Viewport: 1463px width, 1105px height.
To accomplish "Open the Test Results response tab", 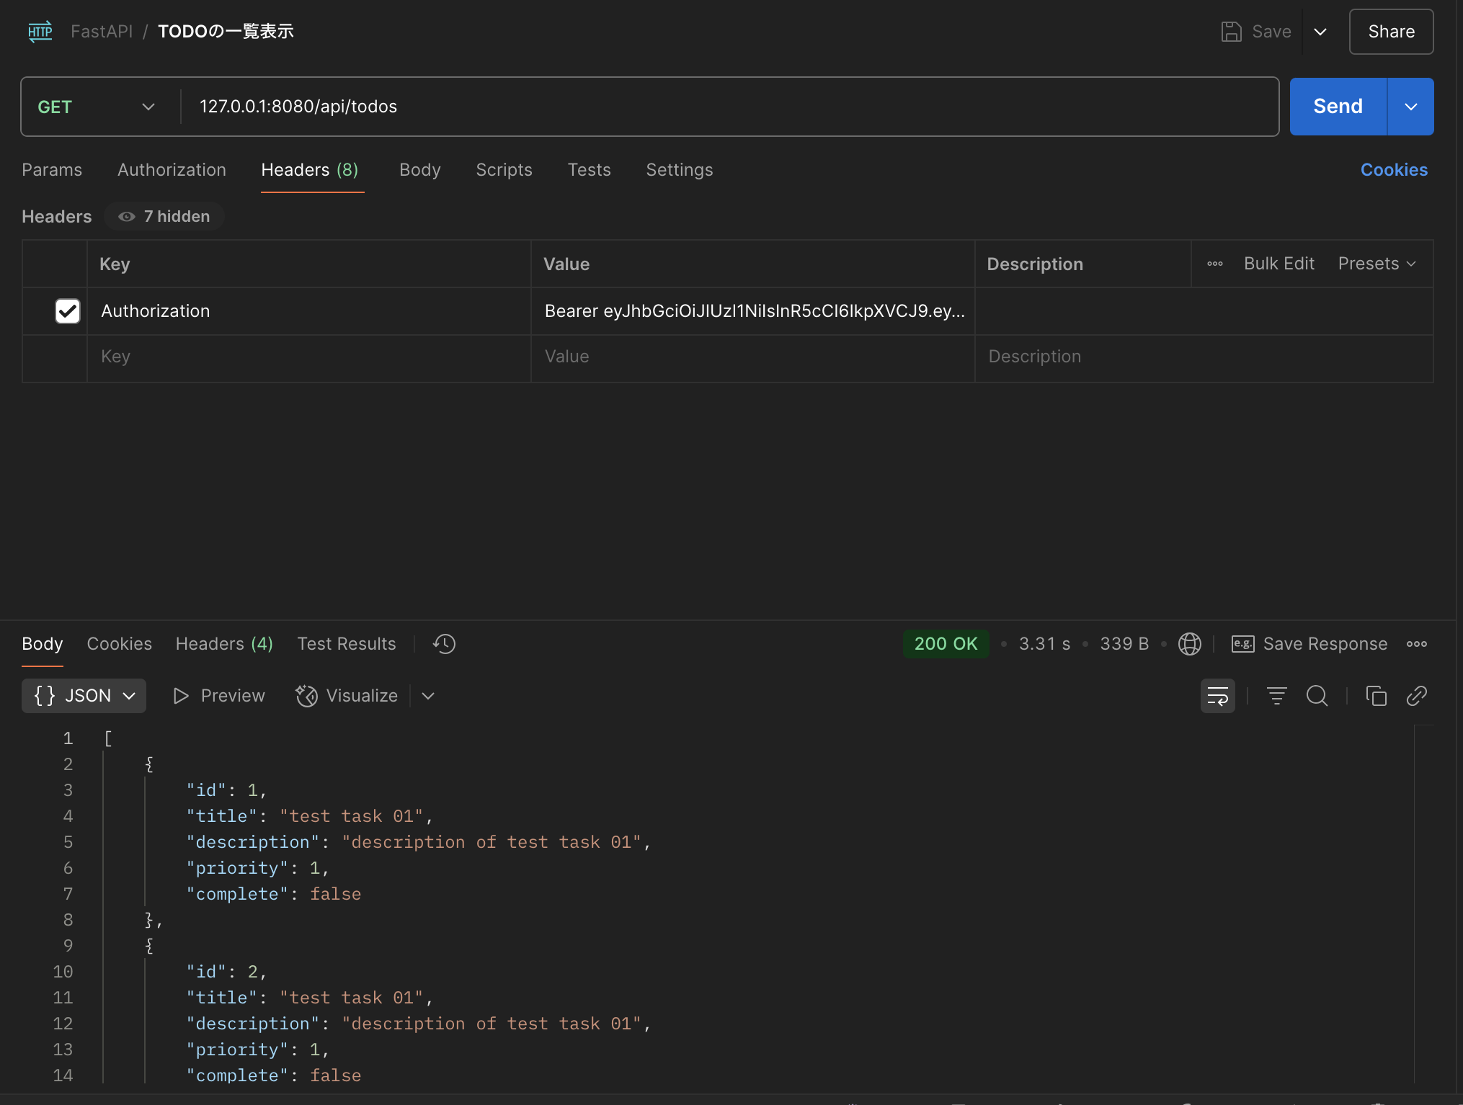I will (347, 644).
